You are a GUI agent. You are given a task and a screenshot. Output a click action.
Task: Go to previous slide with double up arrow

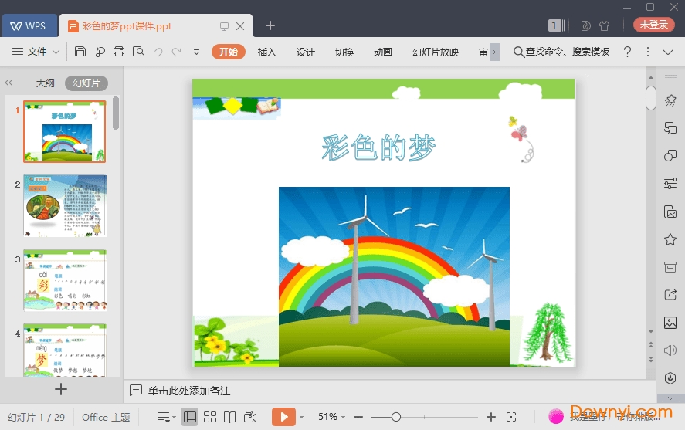click(651, 345)
